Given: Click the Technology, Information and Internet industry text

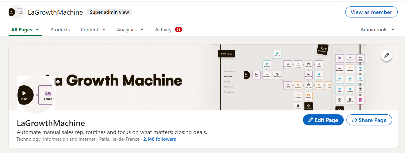Looking at the screenshot, I should tap(56, 139).
